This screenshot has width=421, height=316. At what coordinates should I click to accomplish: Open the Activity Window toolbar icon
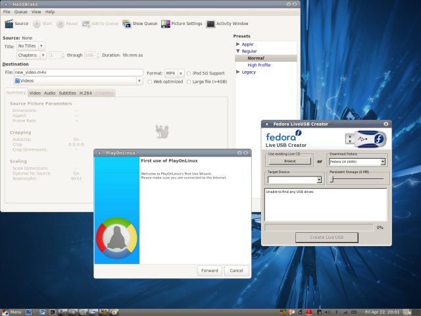(x=210, y=24)
